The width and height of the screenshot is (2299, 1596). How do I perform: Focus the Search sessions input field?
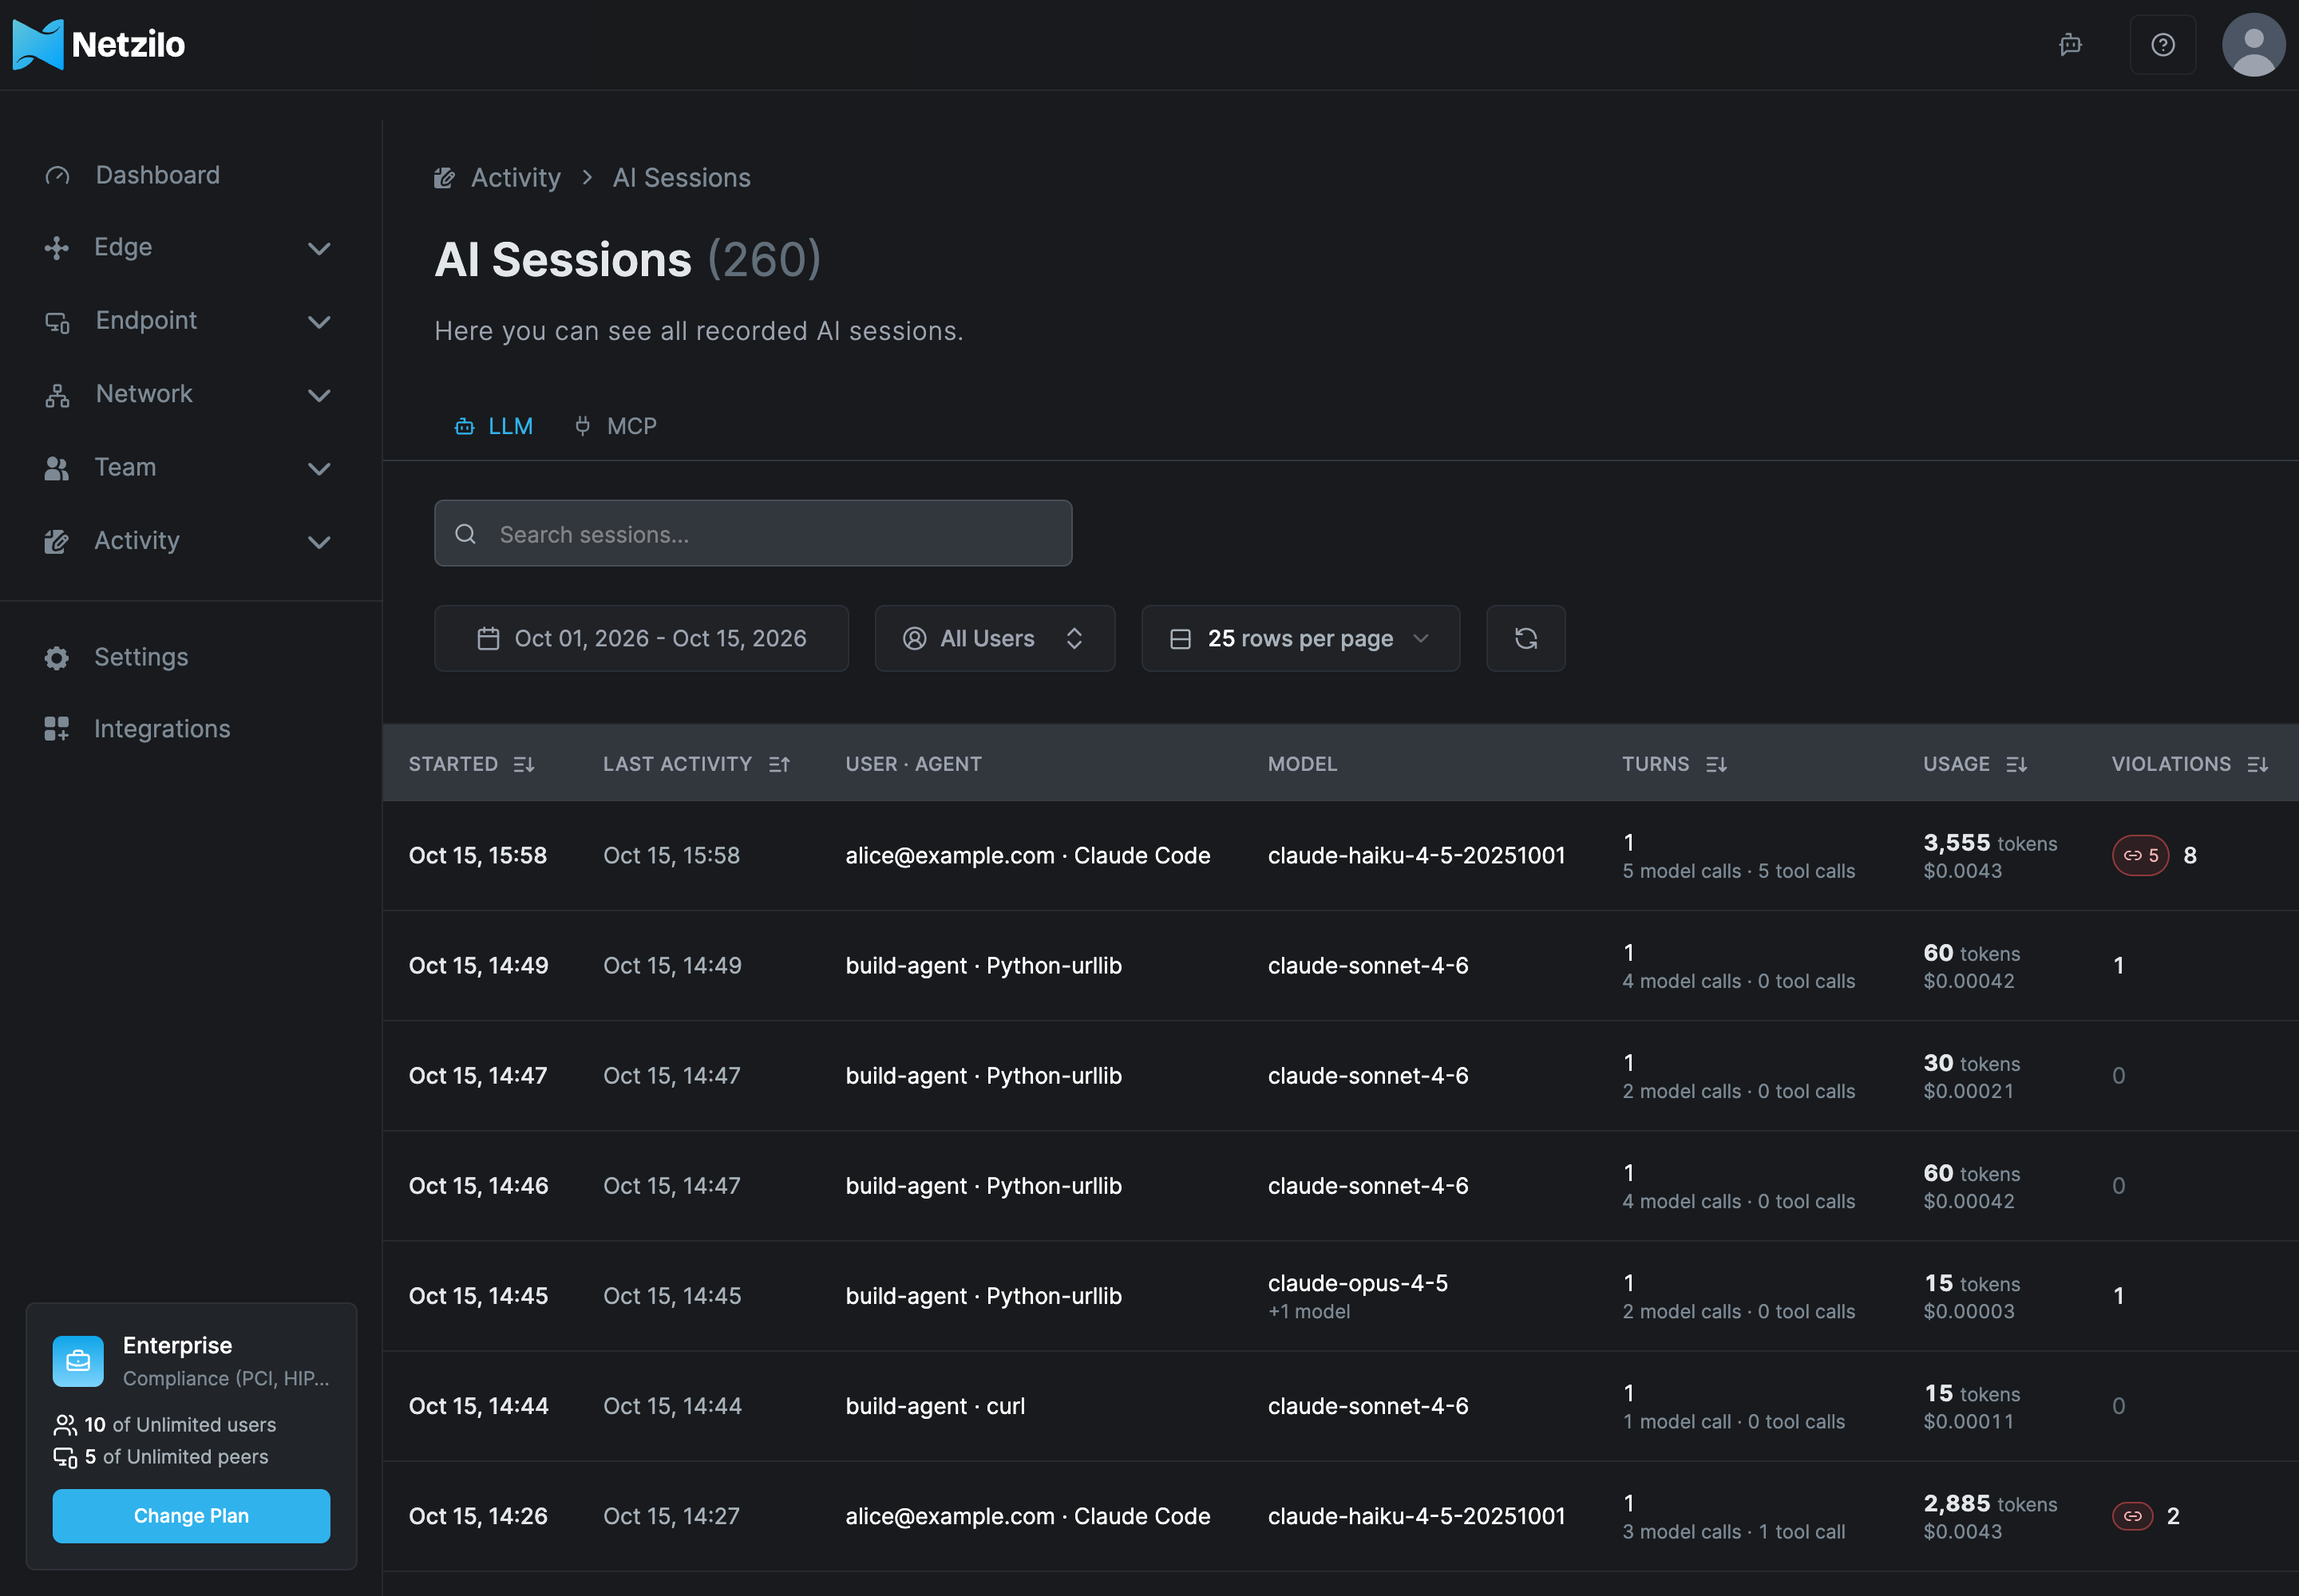[754, 534]
